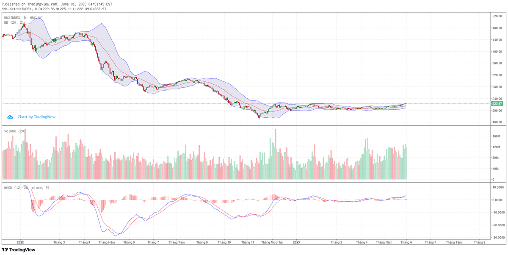Screen dimensions: 508x255
Task: Click the TradingView logo at bottom left
Action: click(18, 250)
